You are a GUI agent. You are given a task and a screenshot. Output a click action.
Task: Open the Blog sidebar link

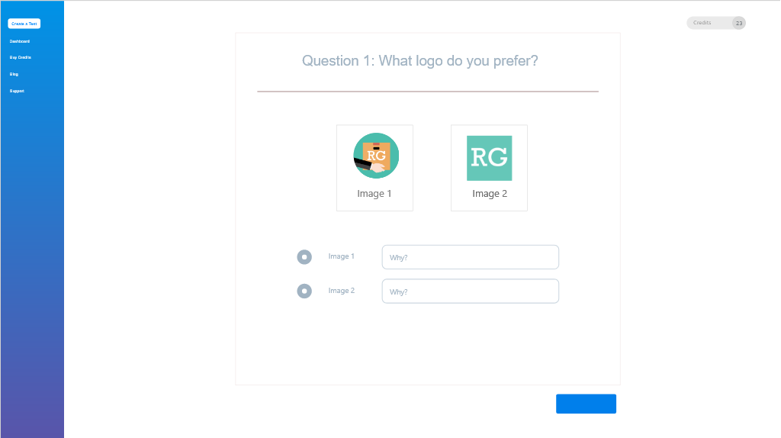click(x=14, y=74)
